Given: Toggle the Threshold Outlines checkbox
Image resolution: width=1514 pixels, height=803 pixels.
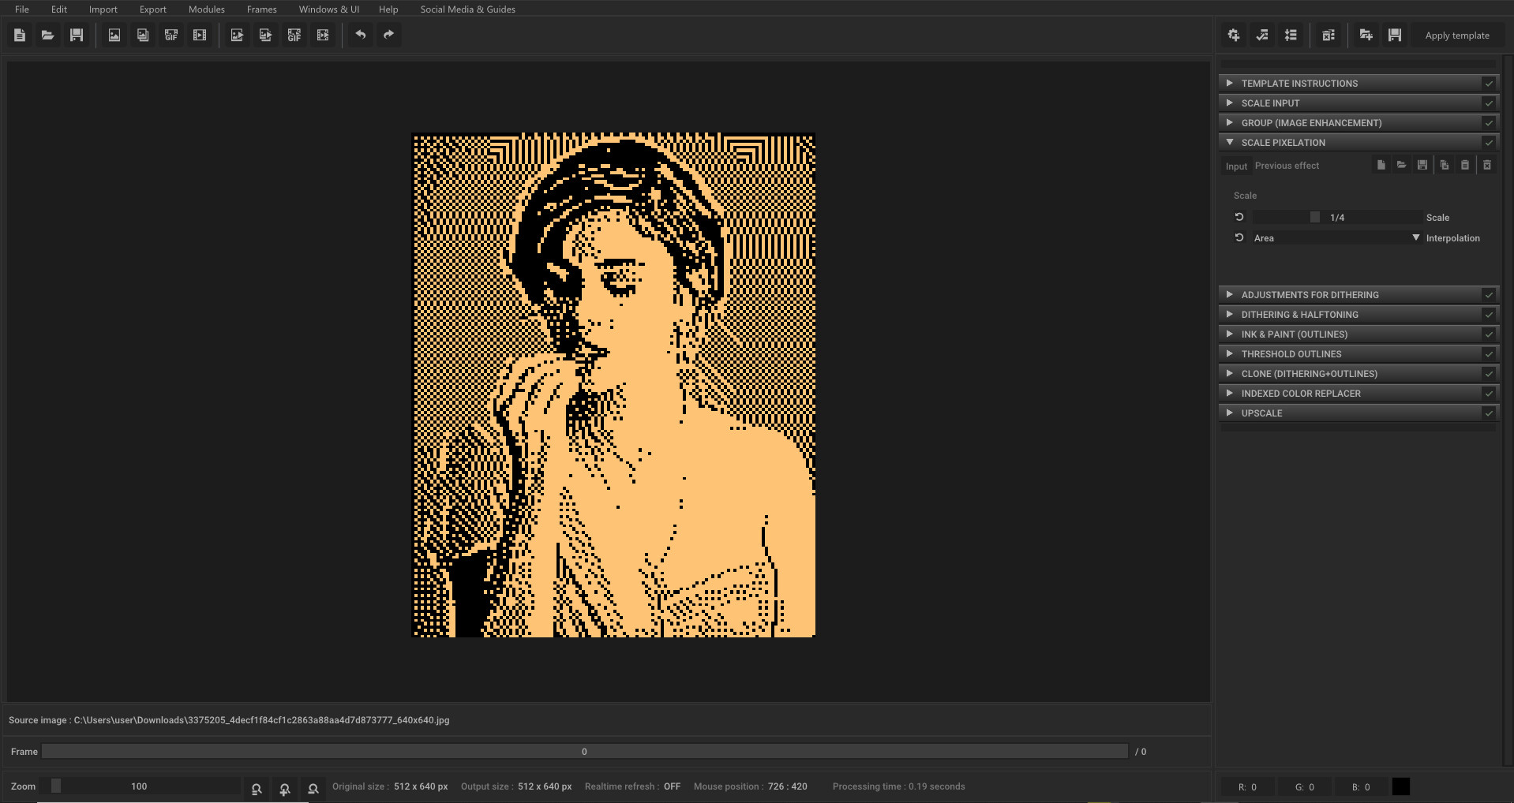Looking at the screenshot, I should click(x=1489, y=353).
